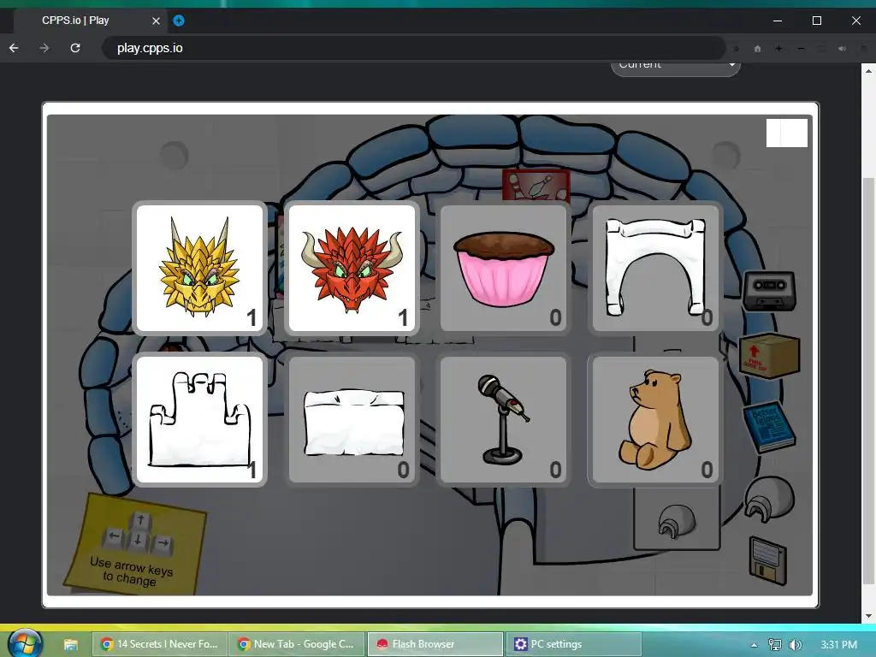This screenshot has width=876, height=657.
Task: Click the star bookmark icon in toolbar
Action: (737, 49)
